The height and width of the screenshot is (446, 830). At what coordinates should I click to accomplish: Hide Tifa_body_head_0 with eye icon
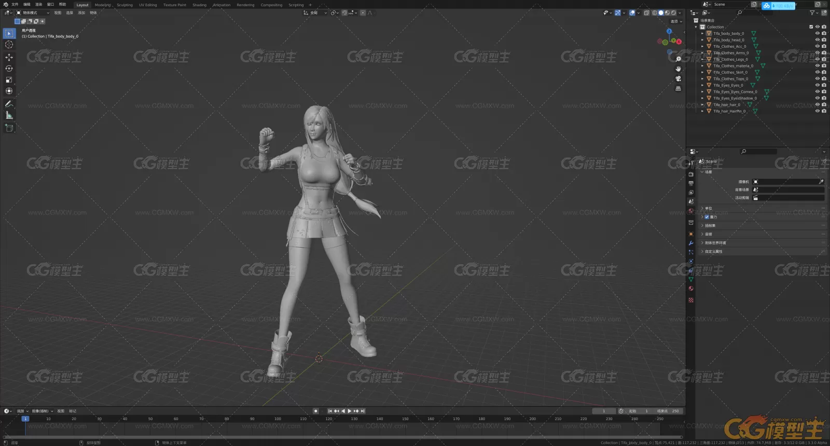[818, 40]
